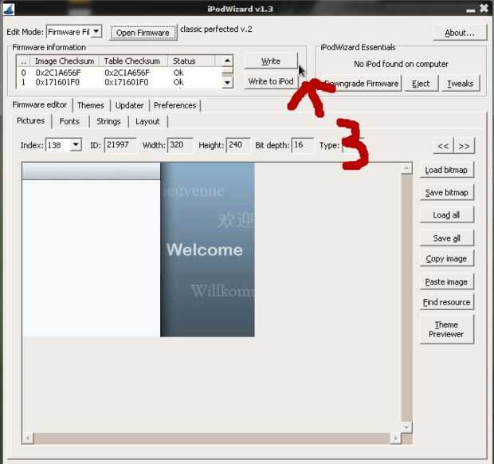Select firmware row 1 checksum 0x171601F0

tap(119, 82)
